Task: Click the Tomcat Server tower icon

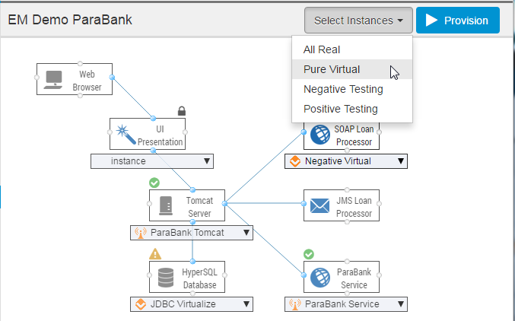Action: [x=166, y=205]
